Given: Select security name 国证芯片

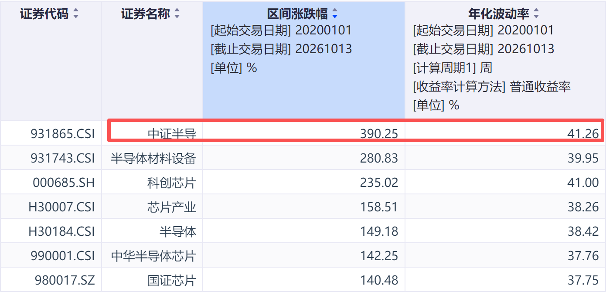Looking at the screenshot, I should 172,280.
